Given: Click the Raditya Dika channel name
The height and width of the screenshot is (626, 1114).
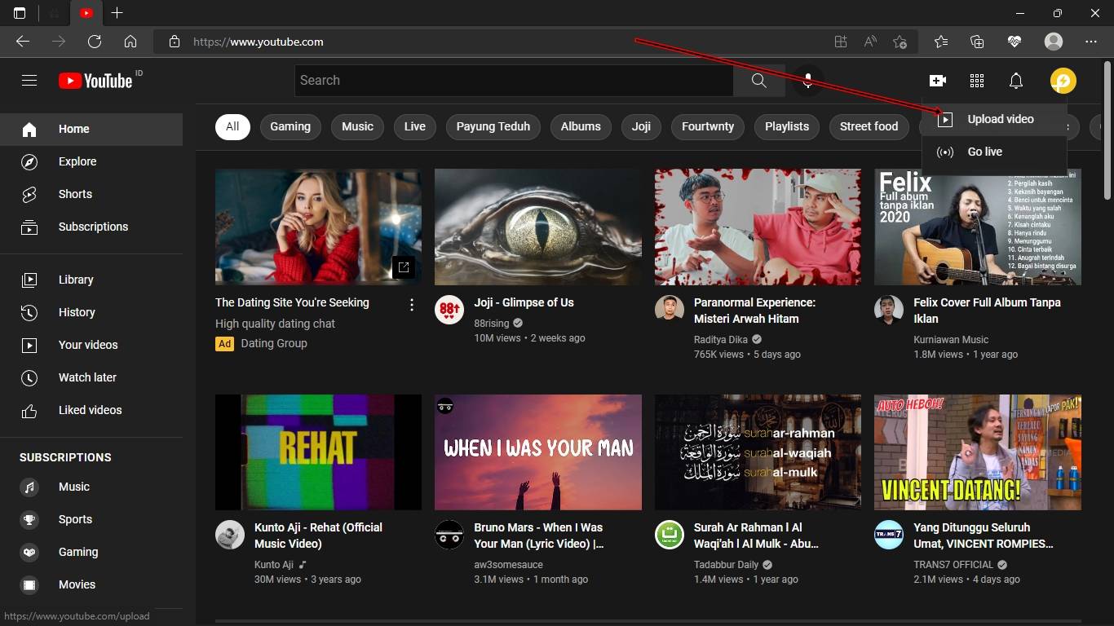Looking at the screenshot, I should [721, 340].
